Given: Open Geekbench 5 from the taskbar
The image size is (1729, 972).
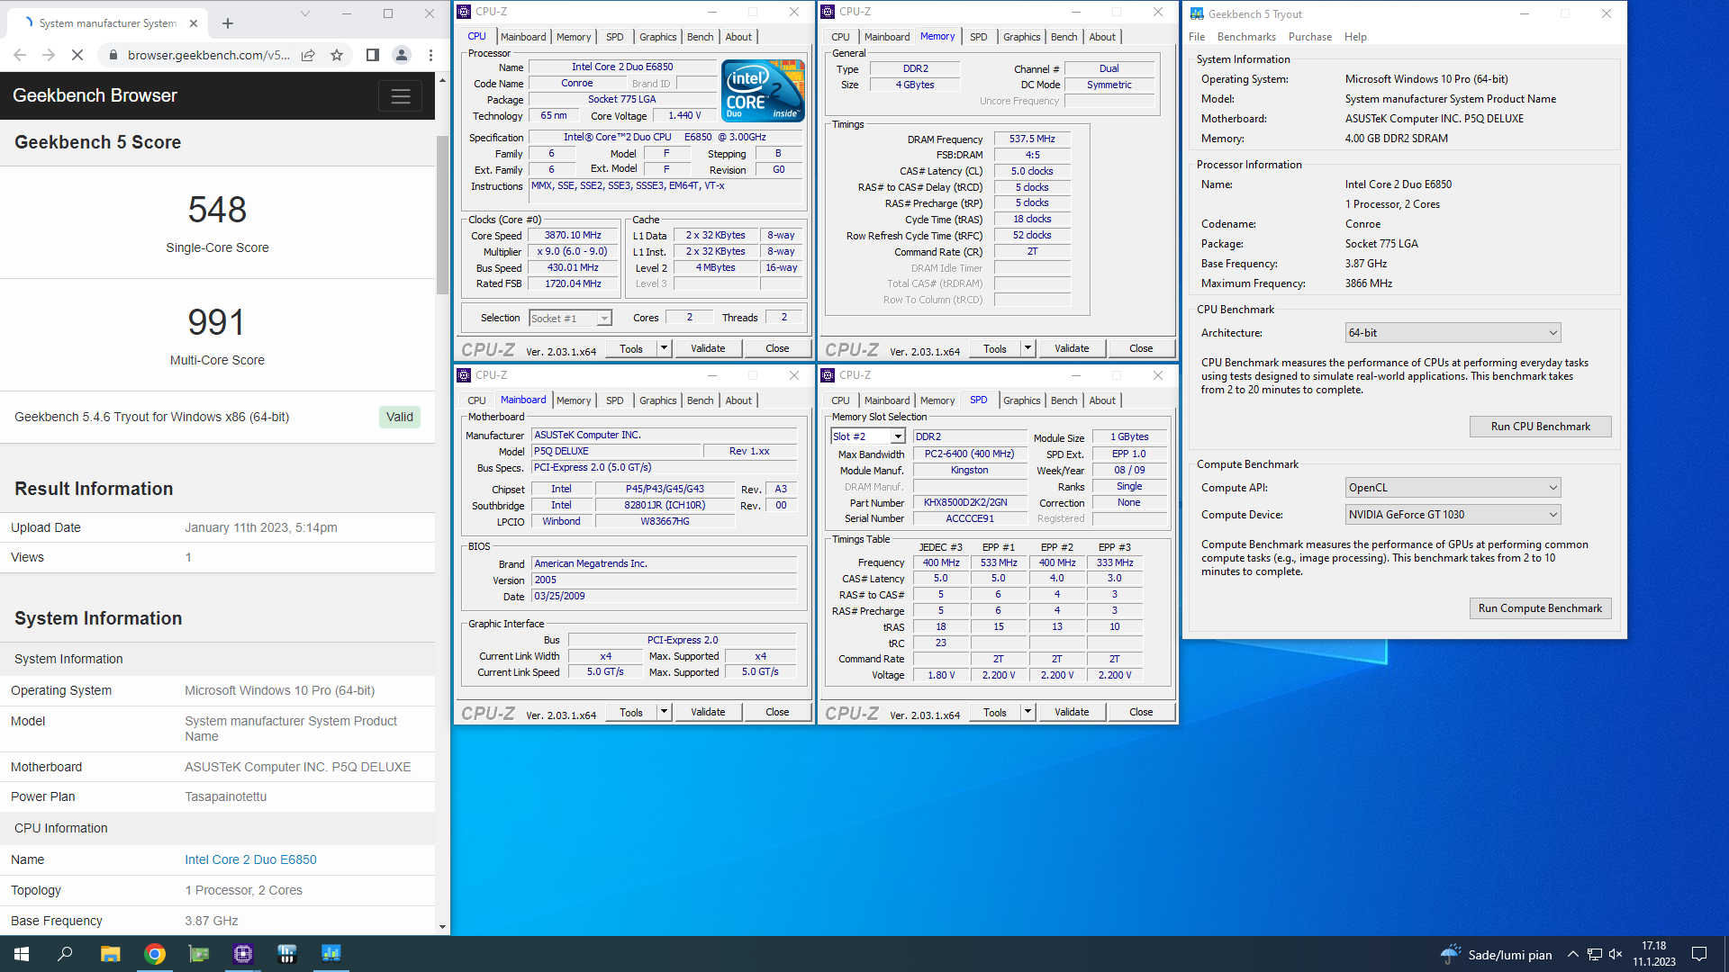Looking at the screenshot, I should coord(331,954).
